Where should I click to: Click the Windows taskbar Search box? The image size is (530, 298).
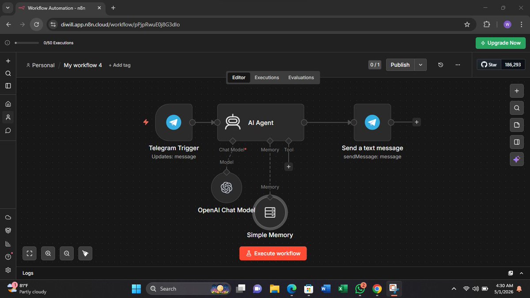(x=189, y=289)
